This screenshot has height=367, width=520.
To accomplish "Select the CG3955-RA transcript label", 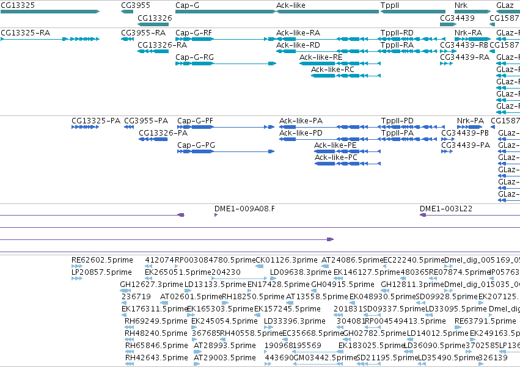I will [x=143, y=33].
